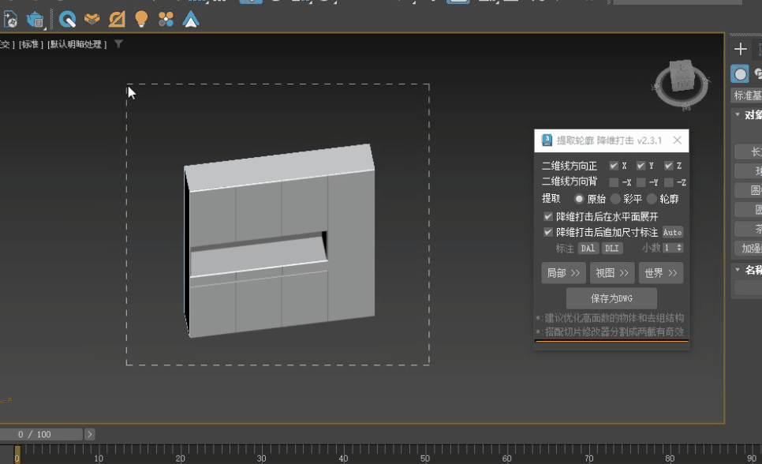Click the DLI annotation button

coord(612,248)
